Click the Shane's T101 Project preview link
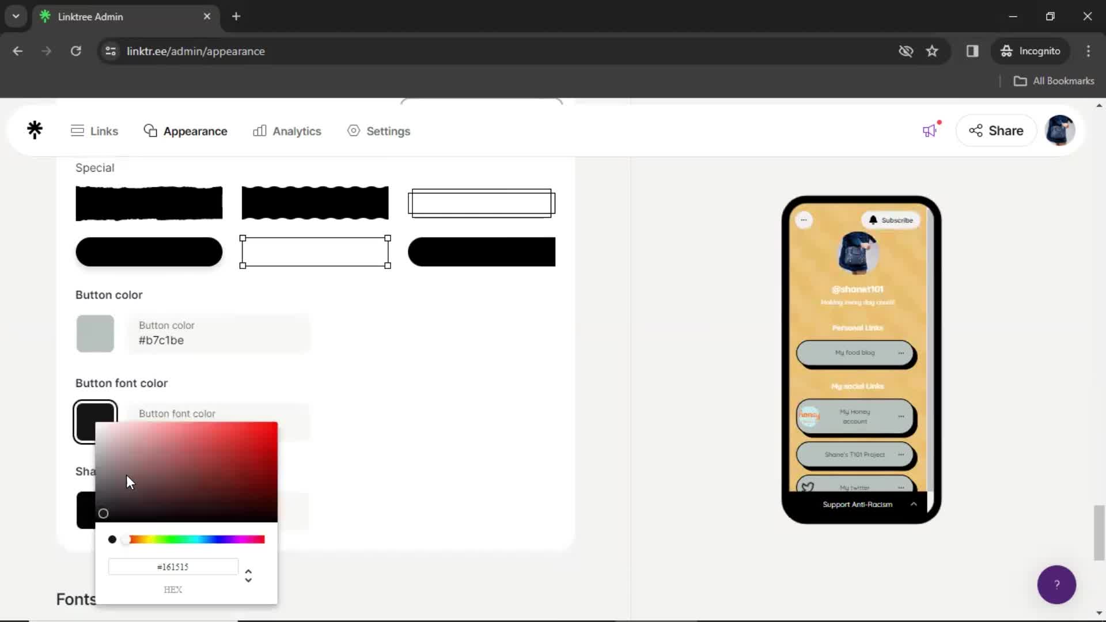This screenshot has height=622, width=1106. pos(855,454)
